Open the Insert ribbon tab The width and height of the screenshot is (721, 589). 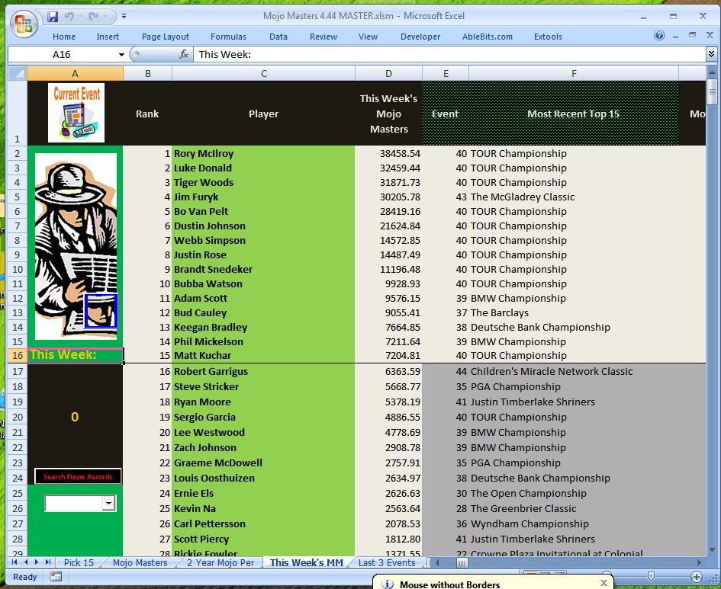108,37
